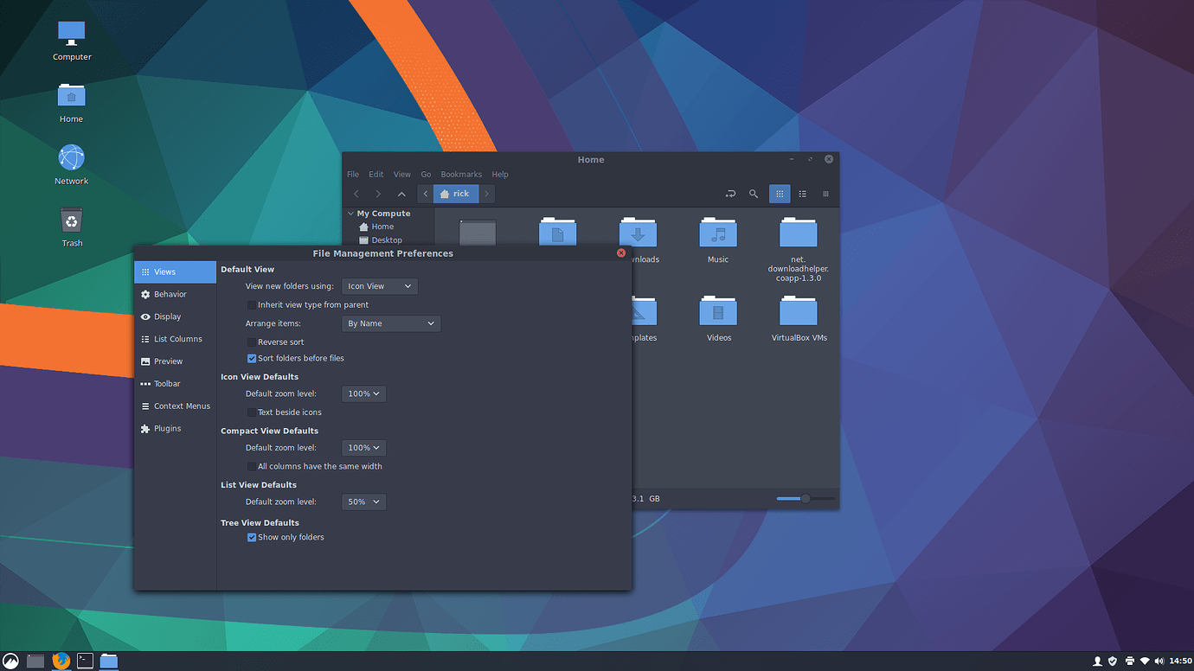
Task: Switch to Display preferences tab
Action: 175,316
